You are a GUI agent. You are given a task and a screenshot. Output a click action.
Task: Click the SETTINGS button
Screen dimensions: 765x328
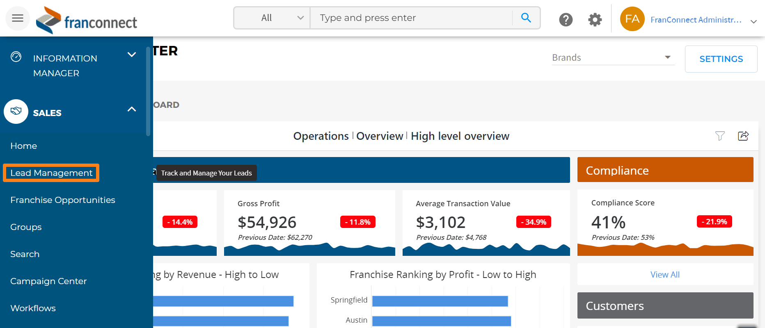click(x=721, y=59)
